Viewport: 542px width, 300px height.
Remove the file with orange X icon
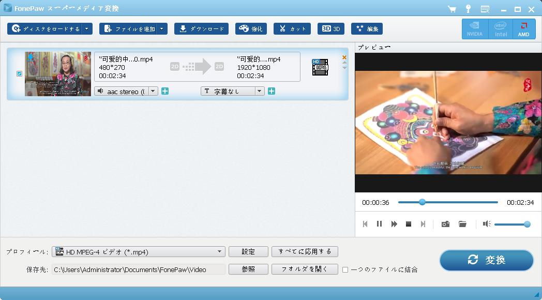(344, 57)
